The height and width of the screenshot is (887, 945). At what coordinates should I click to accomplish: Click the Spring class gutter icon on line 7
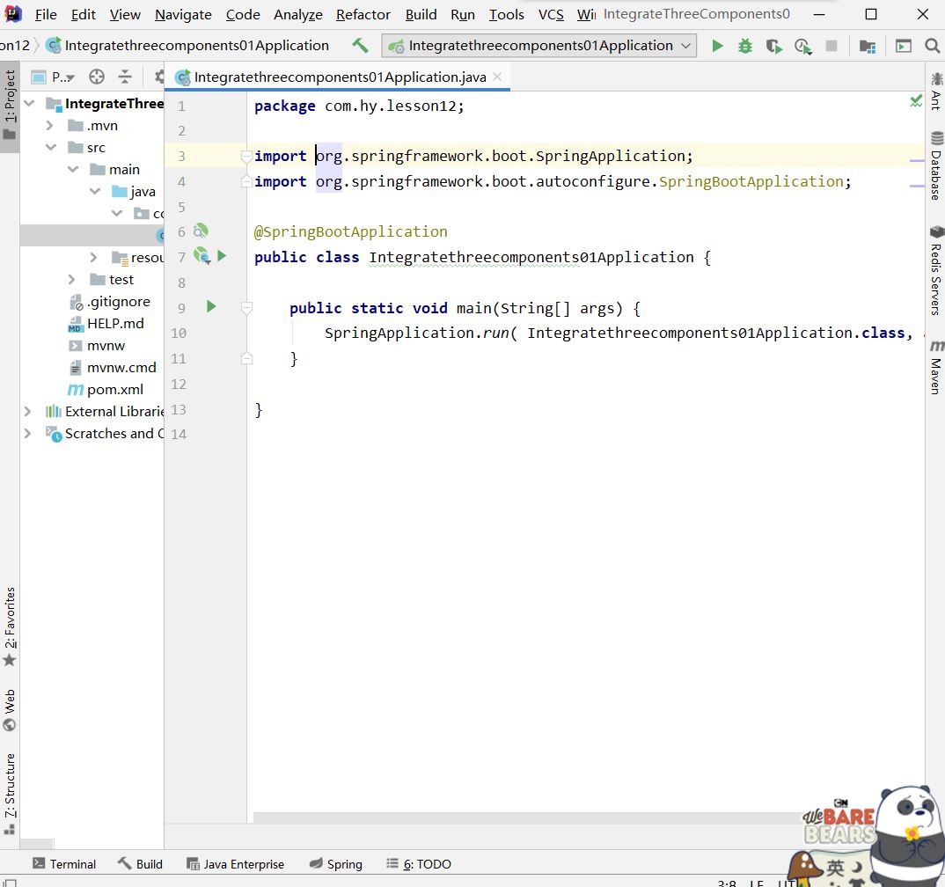[201, 255]
